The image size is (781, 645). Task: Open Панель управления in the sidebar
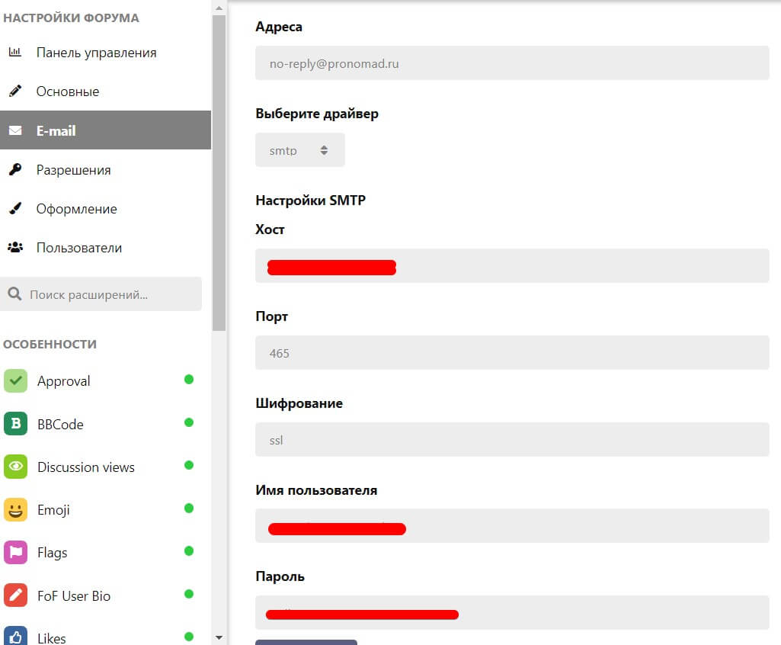coord(96,53)
